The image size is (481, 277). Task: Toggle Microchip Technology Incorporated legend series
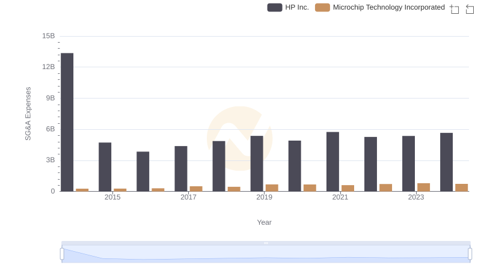pos(380,7)
